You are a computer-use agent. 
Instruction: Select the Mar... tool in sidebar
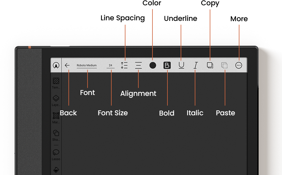point(56,117)
